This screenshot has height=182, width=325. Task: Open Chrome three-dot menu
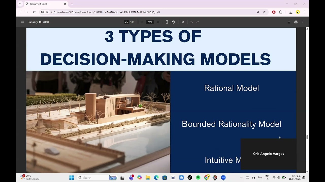pyautogui.click(x=304, y=12)
